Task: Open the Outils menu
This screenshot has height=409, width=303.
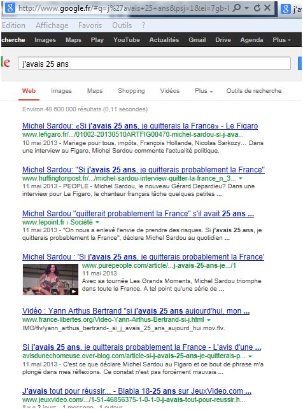Action: 122,25
